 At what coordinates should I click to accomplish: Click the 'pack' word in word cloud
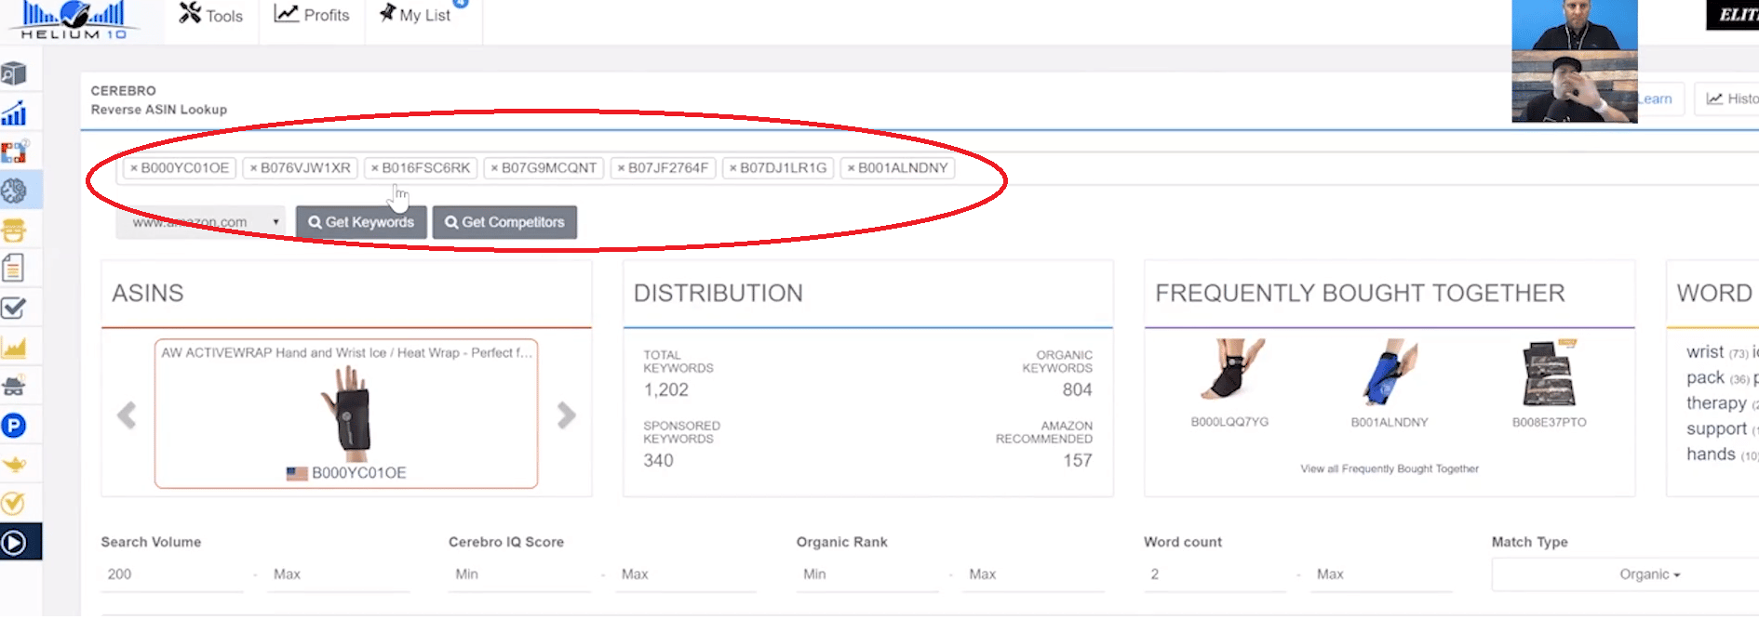[1705, 377]
